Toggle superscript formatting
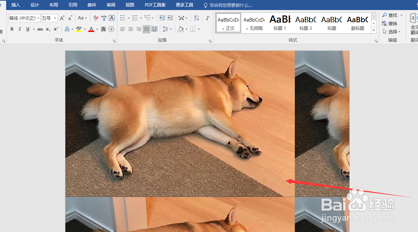Screen dimensions: 418x232 56,29
